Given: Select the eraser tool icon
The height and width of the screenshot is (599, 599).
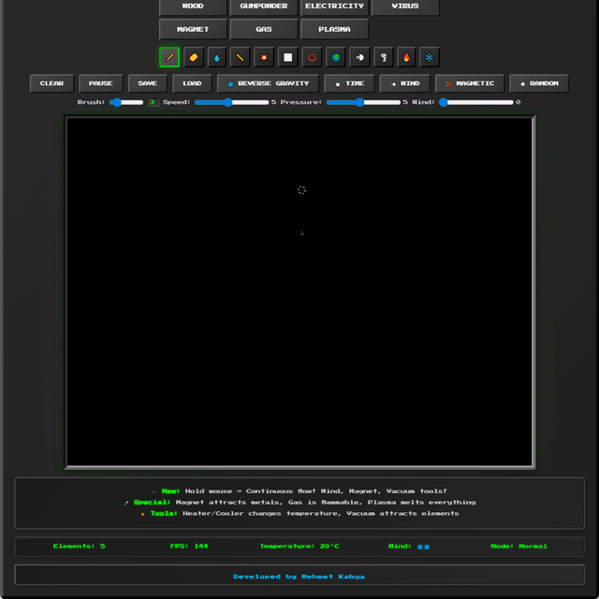Looking at the screenshot, I should 194,57.
